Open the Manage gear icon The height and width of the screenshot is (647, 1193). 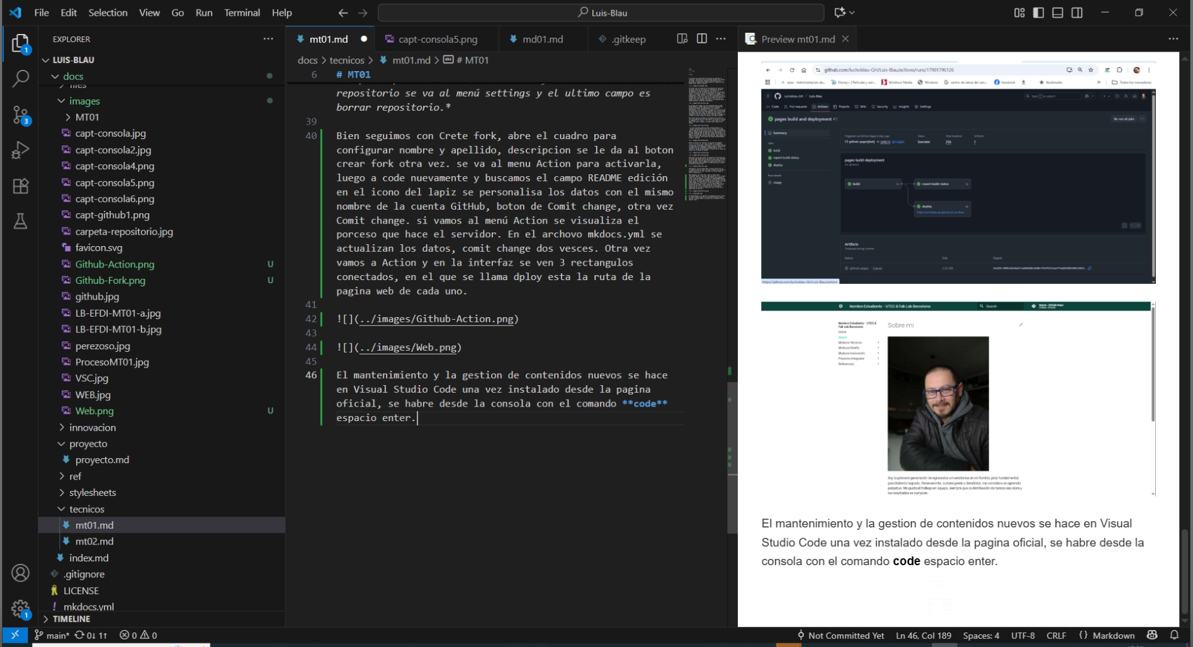pos(20,609)
